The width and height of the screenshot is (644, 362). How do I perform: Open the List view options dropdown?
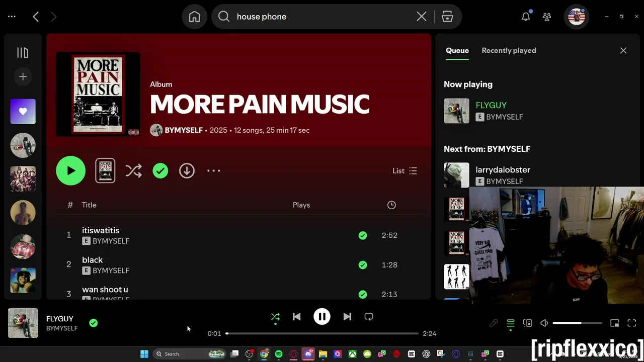405,171
